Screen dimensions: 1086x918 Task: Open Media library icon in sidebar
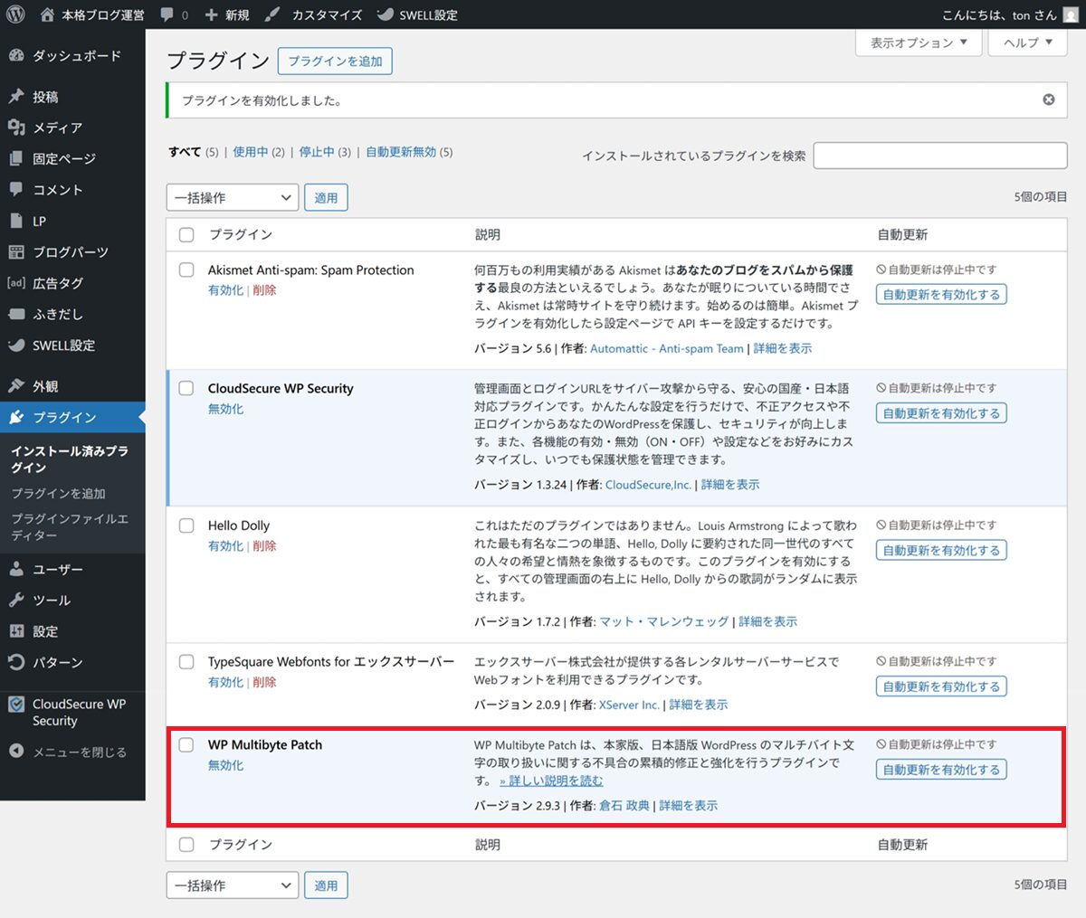(16, 128)
